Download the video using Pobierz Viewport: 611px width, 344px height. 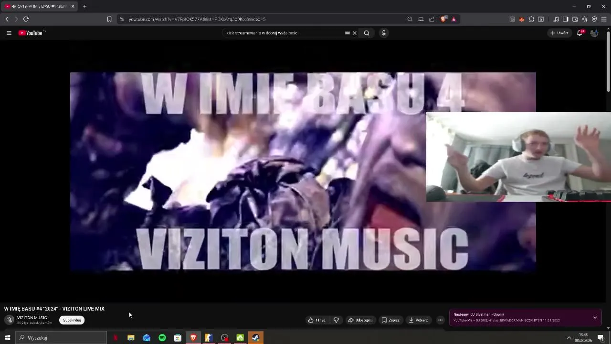pos(419,320)
